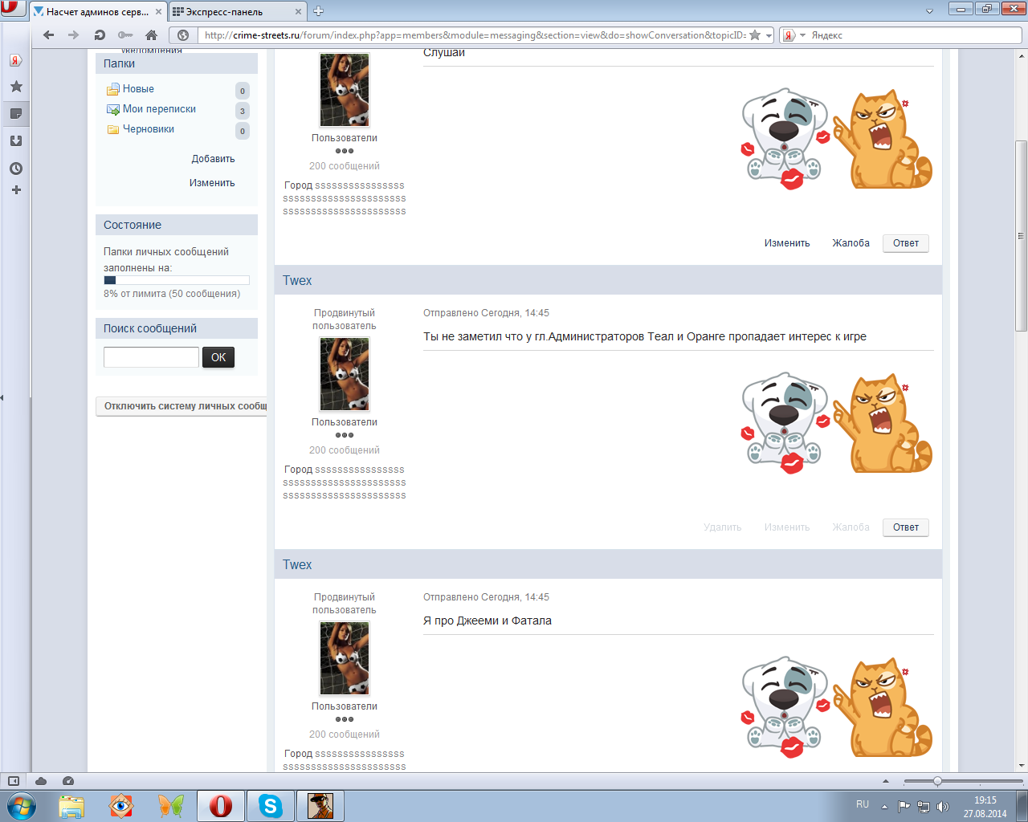This screenshot has height=822, width=1028.
Task: Click OK to search messages
Action: [x=218, y=357]
